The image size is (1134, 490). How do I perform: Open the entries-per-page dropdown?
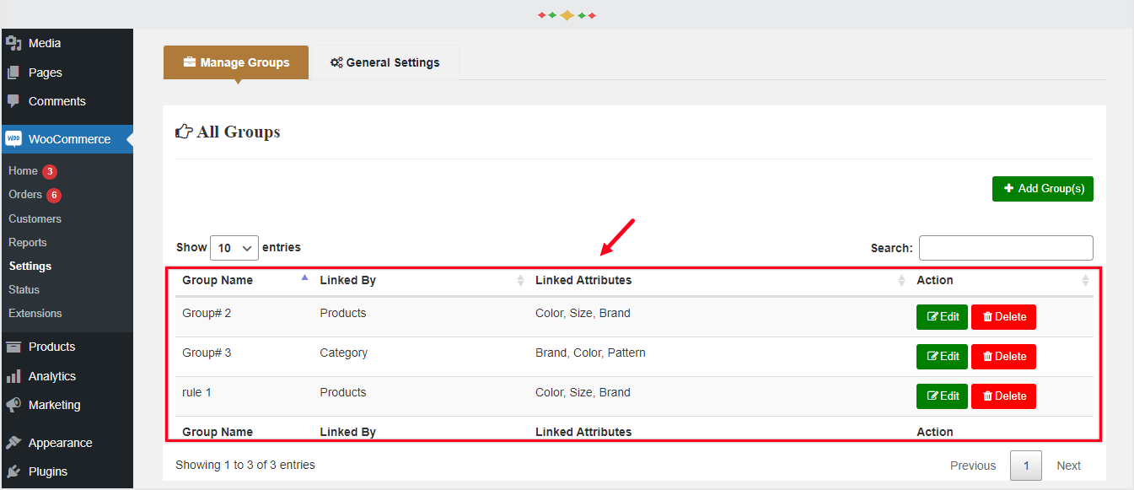tap(234, 248)
